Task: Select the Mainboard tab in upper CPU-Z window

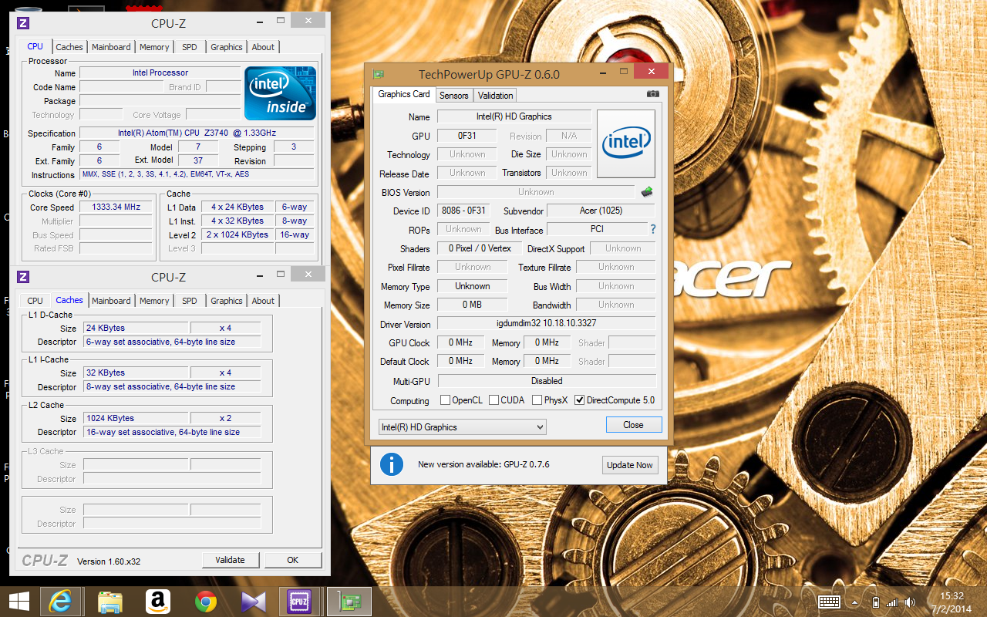Action: tap(111, 47)
